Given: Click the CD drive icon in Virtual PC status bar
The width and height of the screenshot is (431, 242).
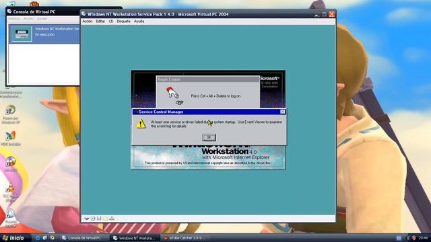Looking at the screenshot, I should point(93,218).
